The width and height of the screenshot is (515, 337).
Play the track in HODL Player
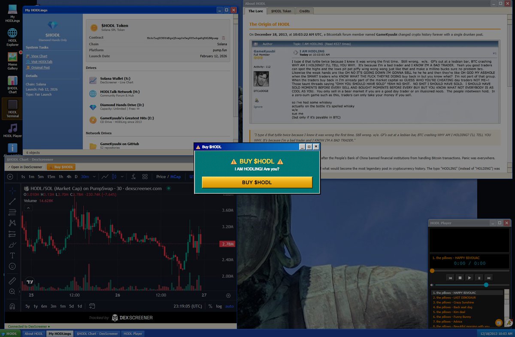(470, 278)
